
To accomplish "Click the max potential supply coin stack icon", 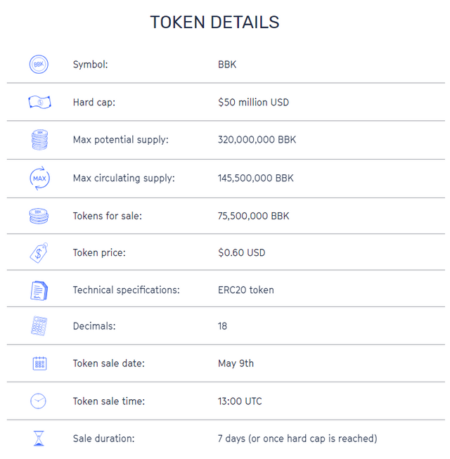I will point(39,140).
